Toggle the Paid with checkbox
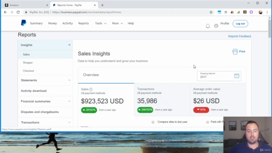 [x=207, y=122]
